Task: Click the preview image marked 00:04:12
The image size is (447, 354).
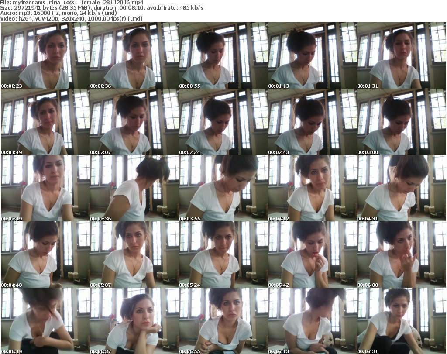Action: 313,189
